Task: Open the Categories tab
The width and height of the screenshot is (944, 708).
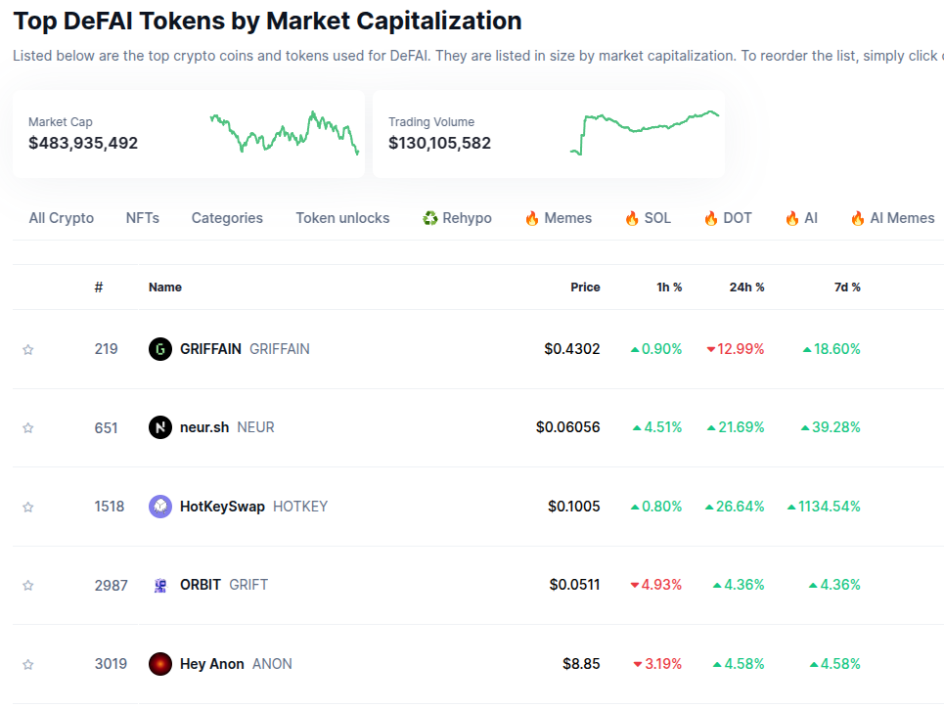Action: pos(227,218)
